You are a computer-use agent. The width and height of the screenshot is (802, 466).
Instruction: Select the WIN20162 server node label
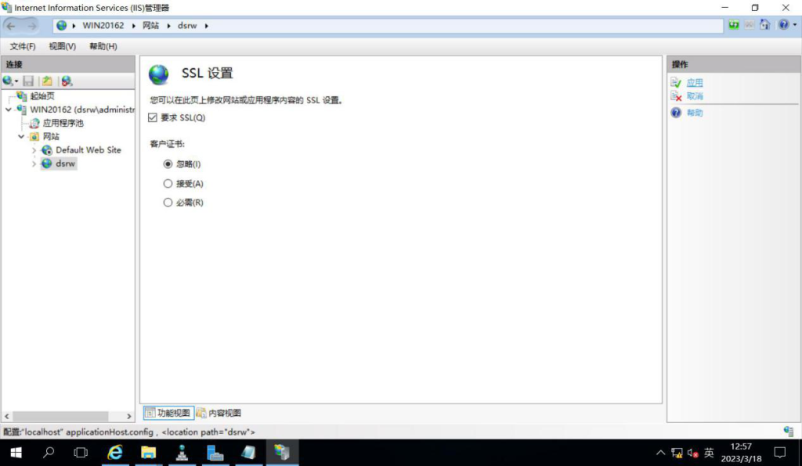pos(81,109)
